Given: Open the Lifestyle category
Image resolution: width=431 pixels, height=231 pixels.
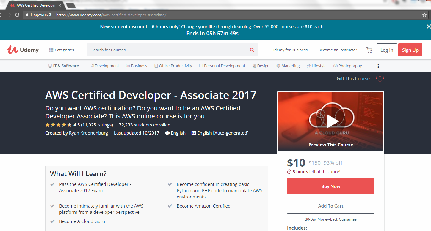Looking at the screenshot, I should click(316, 66).
